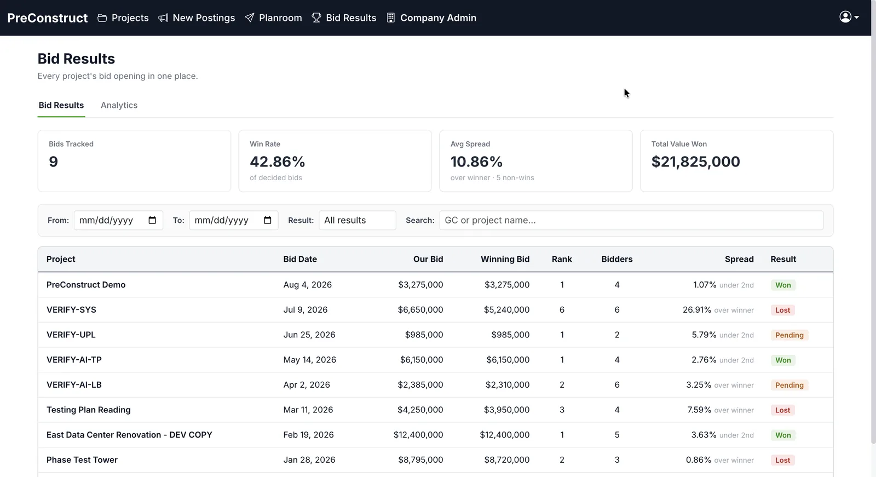Click the Mar 11, 2026 bid date

(x=308, y=410)
